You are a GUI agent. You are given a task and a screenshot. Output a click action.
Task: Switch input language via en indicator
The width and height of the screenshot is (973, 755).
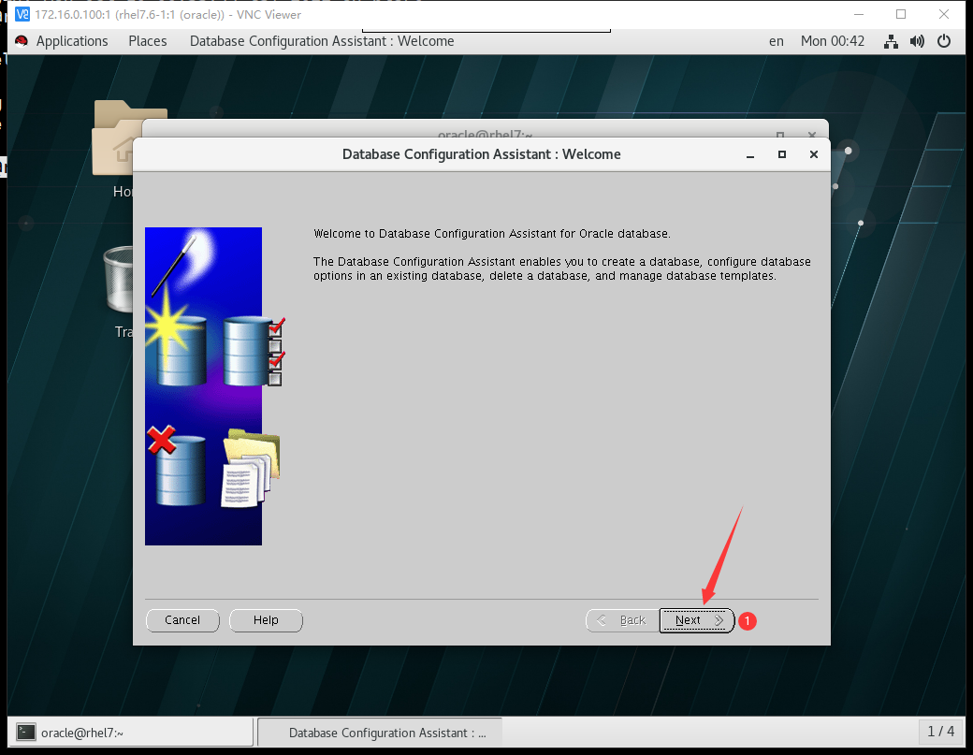777,41
